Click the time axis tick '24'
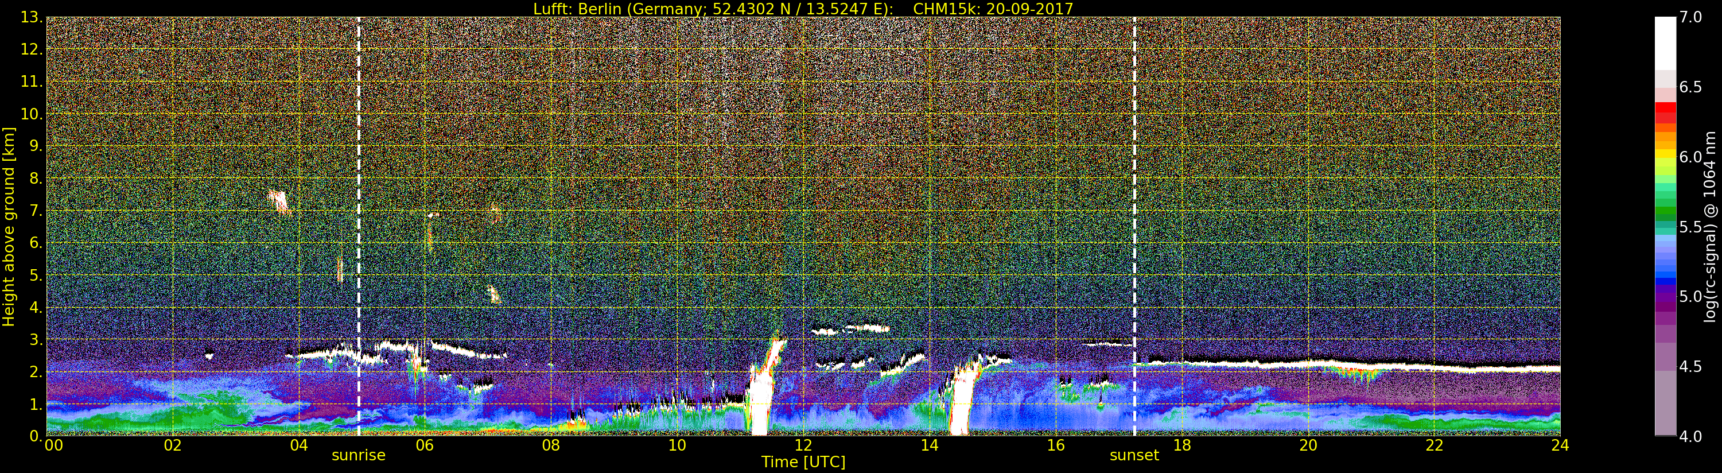This screenshot has height=473, width=1722. coord(1560,445)
